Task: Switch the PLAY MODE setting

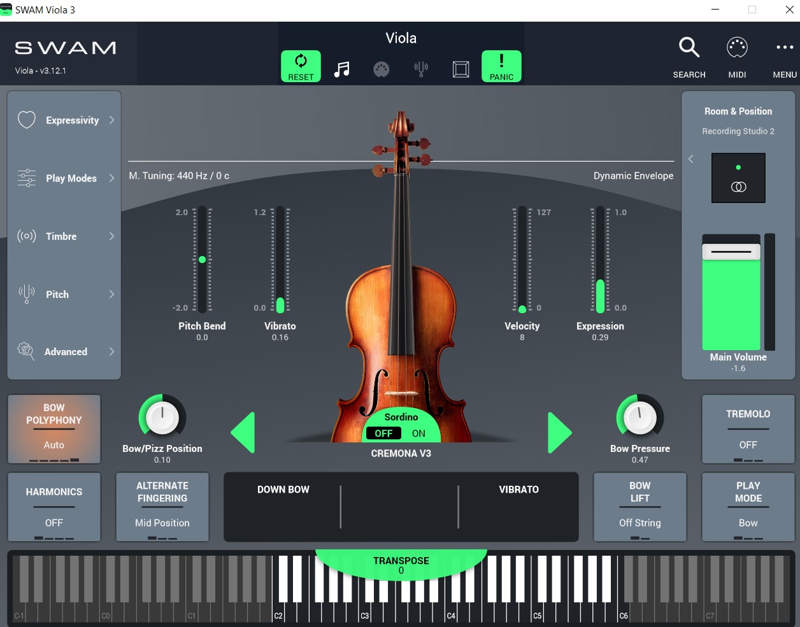Action: tap(748, 507)
